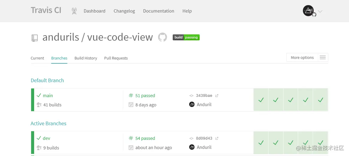Open build 54 passed
Screen dimensions: 349x156
coord(145,138)
